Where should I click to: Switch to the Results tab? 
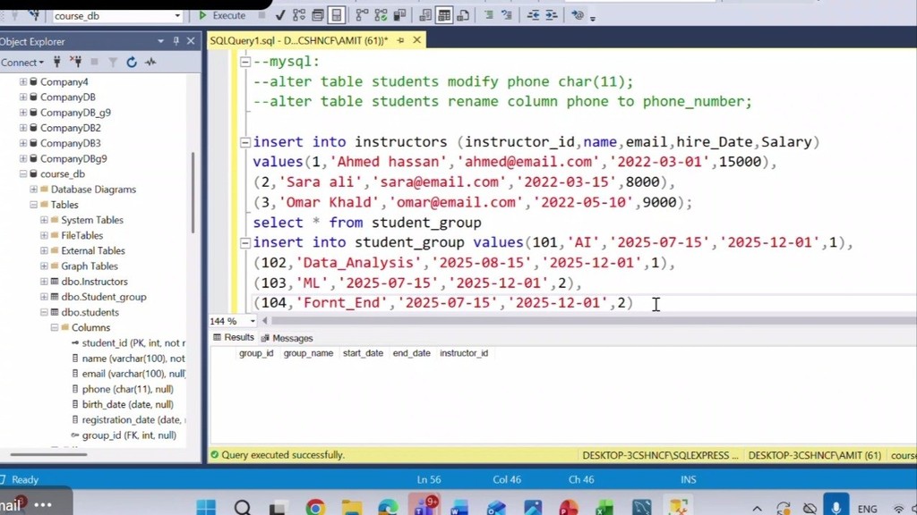coord(234,337)
